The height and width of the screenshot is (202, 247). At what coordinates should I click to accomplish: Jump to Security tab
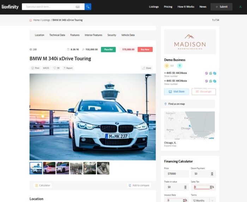click(x=112, y=35)
